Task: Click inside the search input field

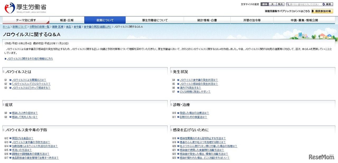Action: 304,4
